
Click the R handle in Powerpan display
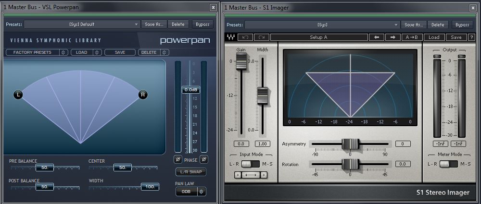click(x=143, y=95)
